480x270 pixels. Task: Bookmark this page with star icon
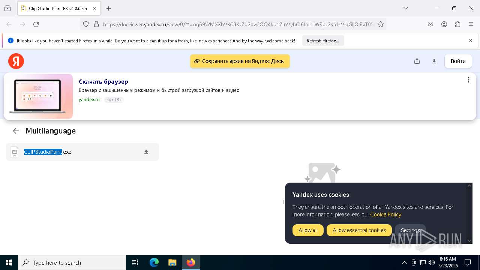pos(381,24)
